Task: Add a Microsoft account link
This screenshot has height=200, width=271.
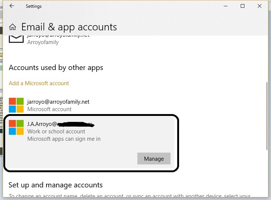Action: (x=39, y=83)
